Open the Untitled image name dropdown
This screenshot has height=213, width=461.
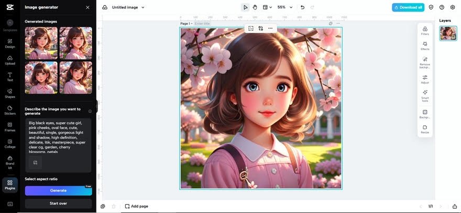[x=128, y=7]
